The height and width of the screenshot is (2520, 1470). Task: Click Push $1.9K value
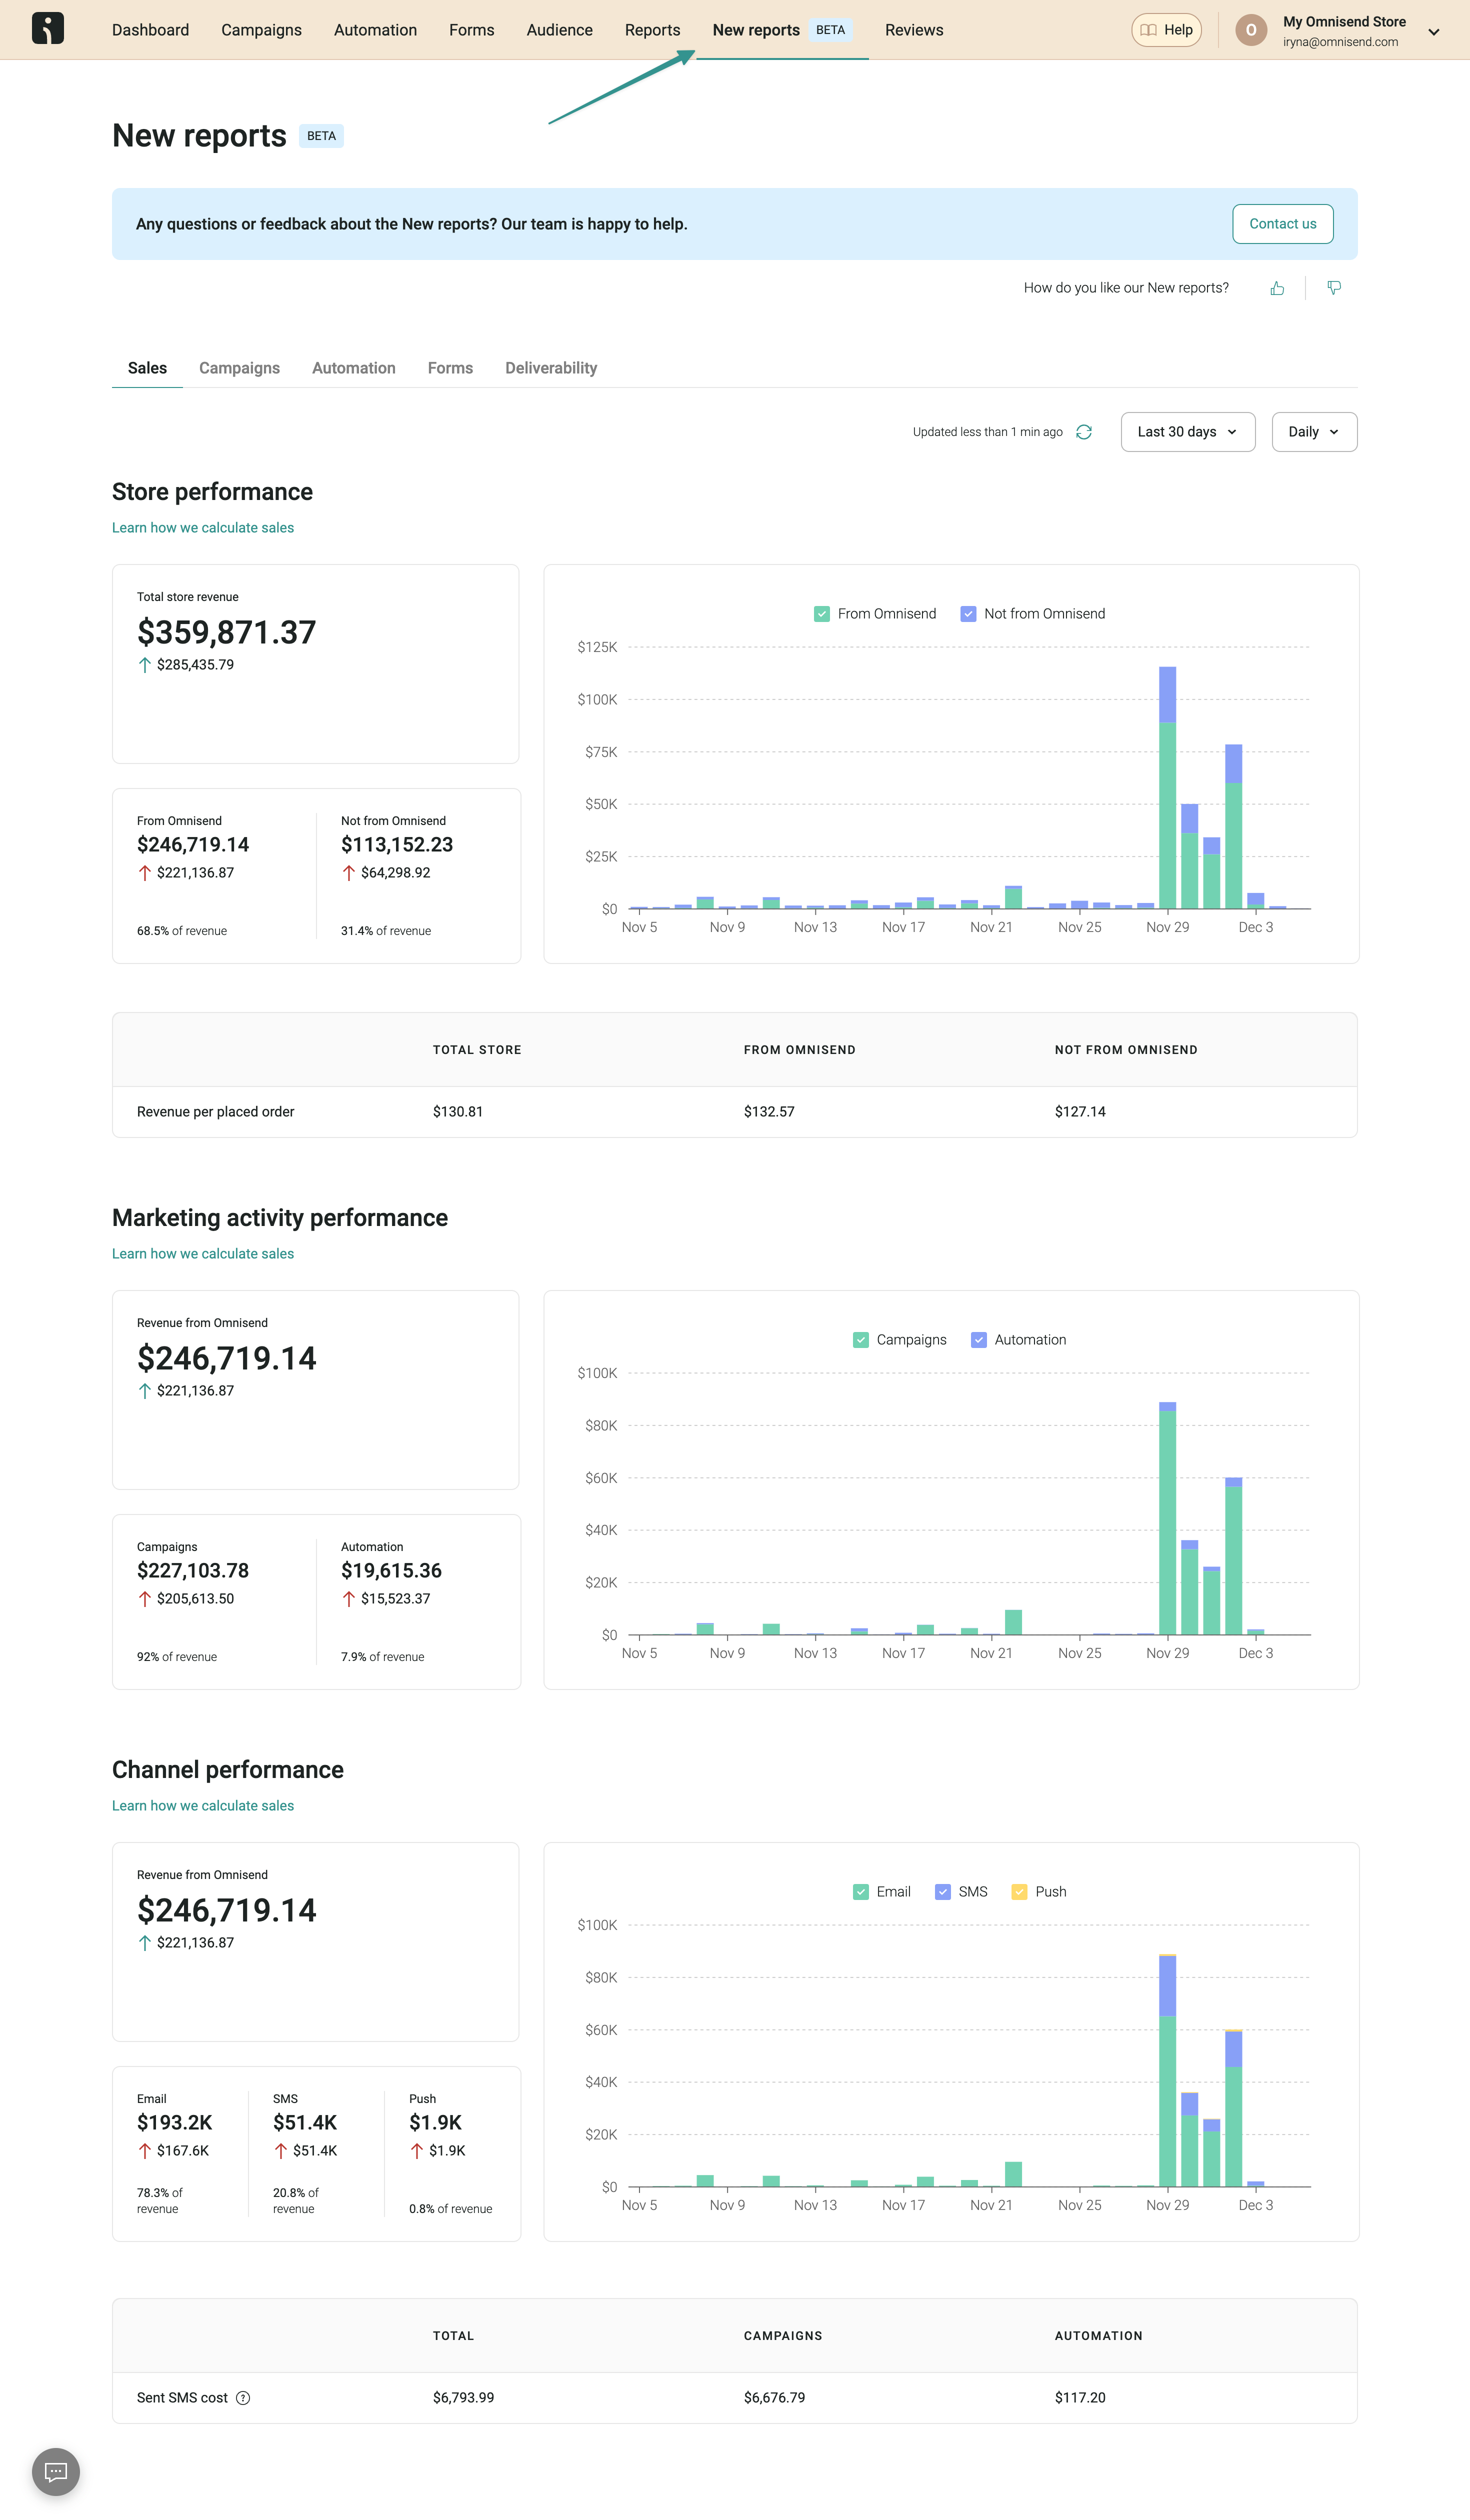[x=435, y=2123]
